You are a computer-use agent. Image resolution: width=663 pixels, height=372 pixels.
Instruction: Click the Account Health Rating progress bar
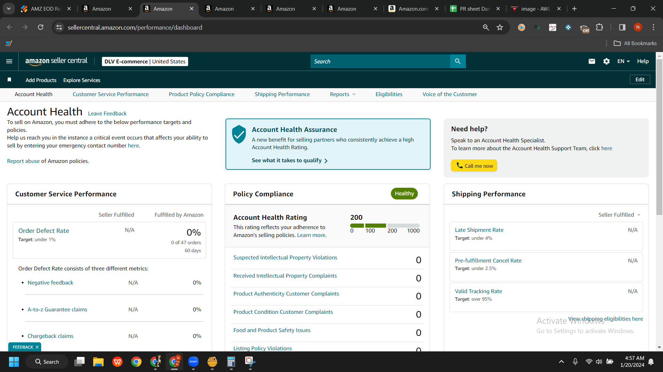385,226
